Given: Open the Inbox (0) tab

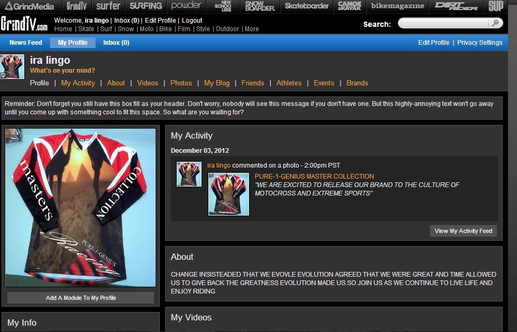Looking at the screenshot, I should click(116, 43).
